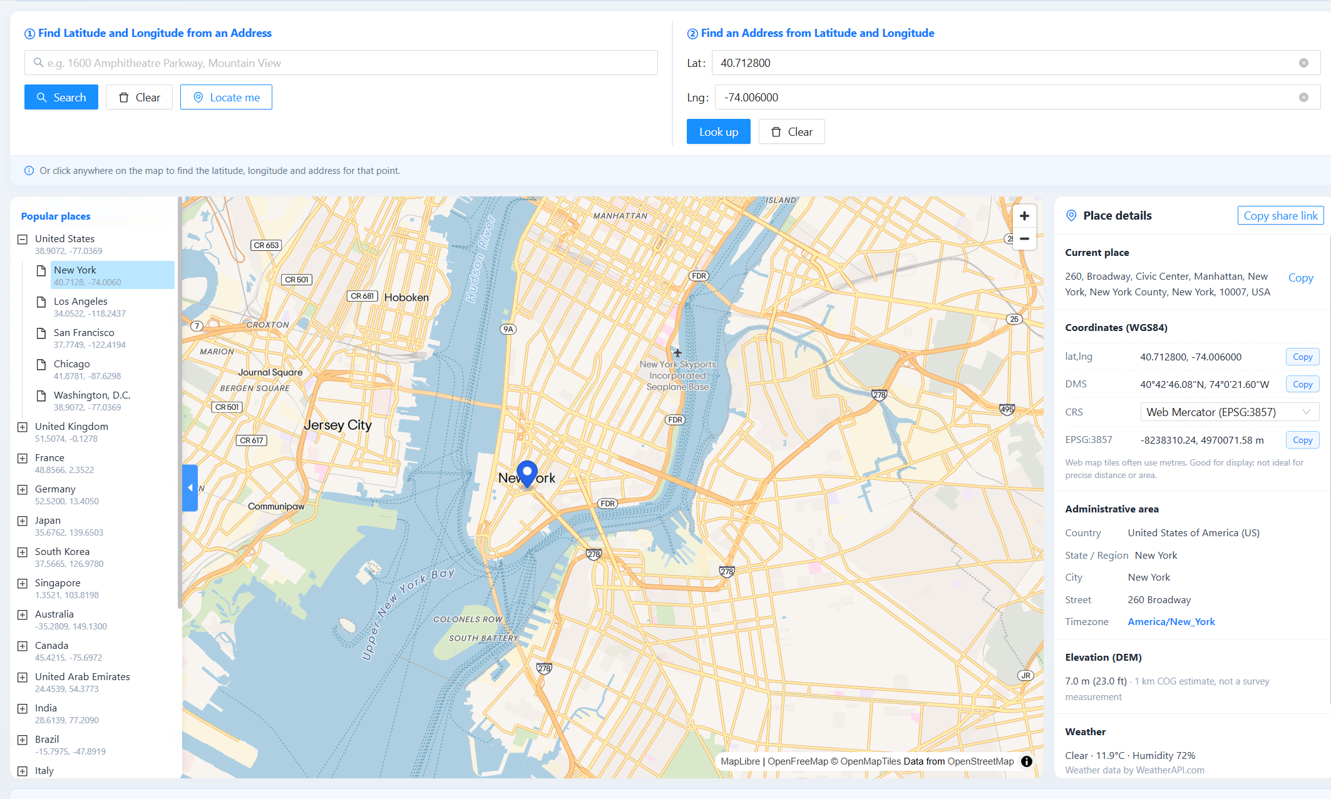Copy the EPSG:3857 coordinates

1302,440
